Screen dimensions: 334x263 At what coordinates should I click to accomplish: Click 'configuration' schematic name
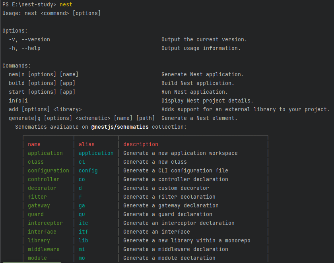[x=49, y=170]
